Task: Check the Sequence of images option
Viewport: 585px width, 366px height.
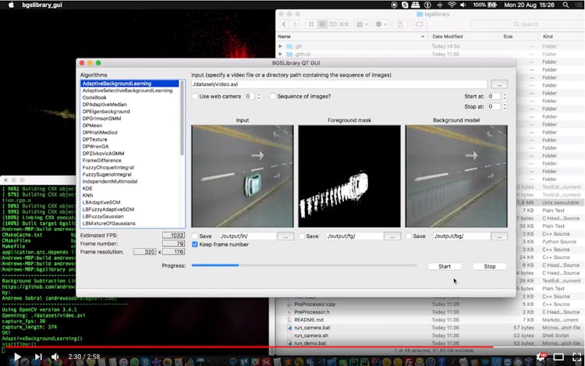Action: (273, 96)
